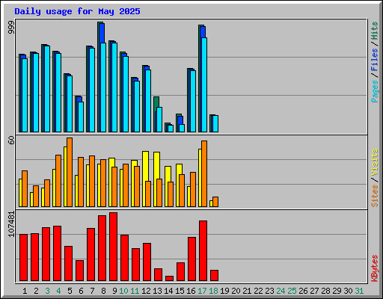Image resolution: width=383 pixels, height=299 pixels.
Task: Click day 28 on the x-axis
Action: (325, 291)
